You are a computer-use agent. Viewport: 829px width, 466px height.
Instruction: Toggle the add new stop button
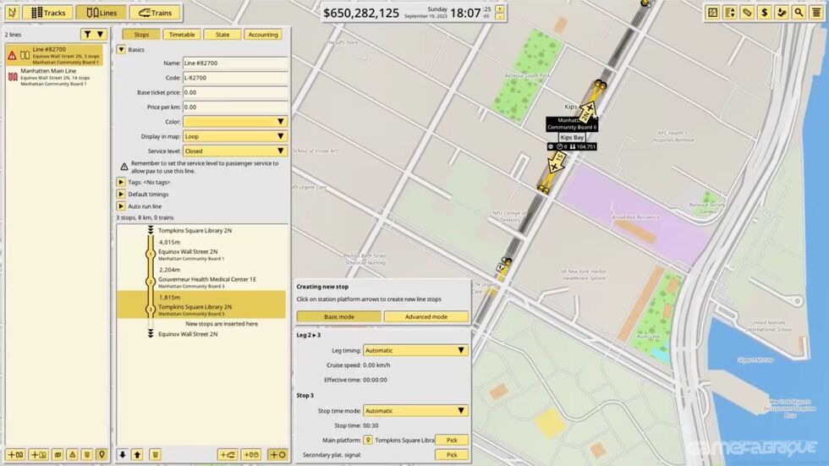coord(277,454)
